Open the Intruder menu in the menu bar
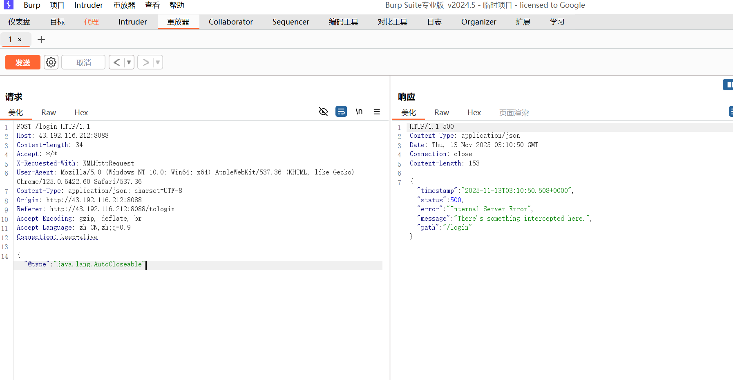The image size is (733, 380). [x=89, y=5]
